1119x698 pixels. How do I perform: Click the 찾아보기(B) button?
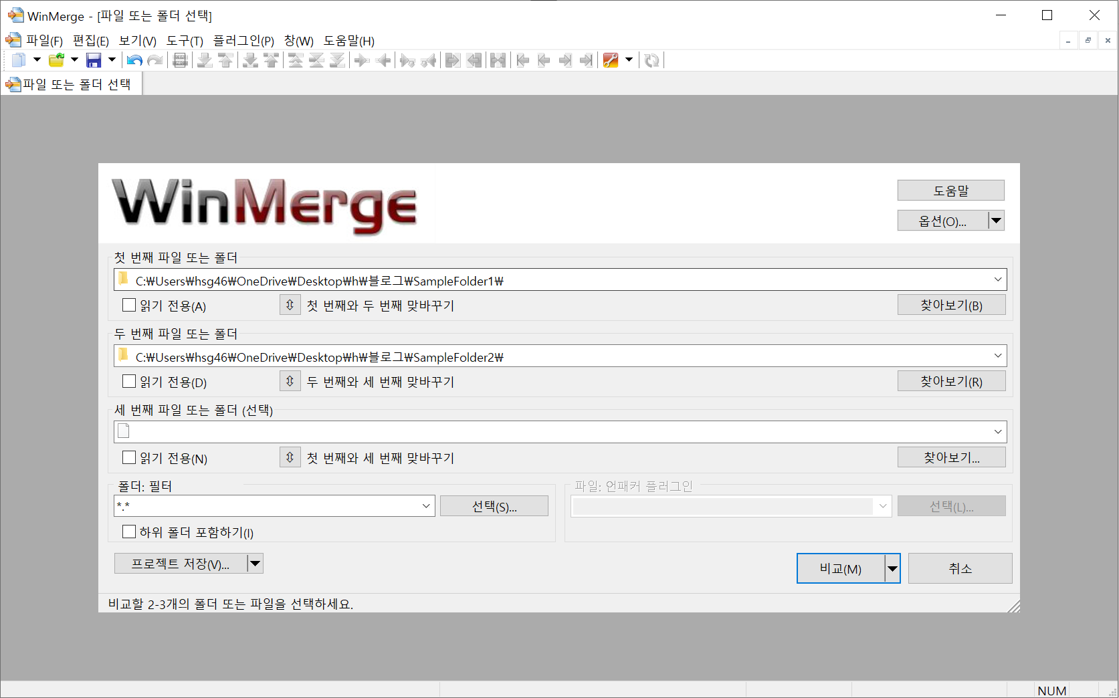tap(951, 305)
